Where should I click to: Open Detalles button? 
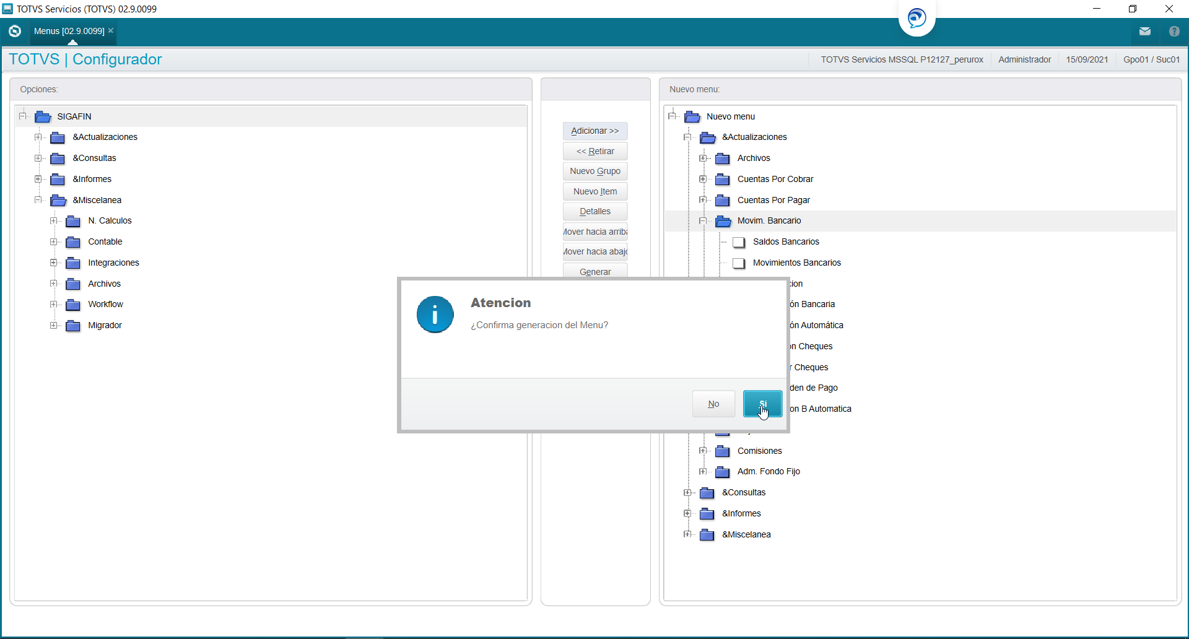tap(595, 211)
